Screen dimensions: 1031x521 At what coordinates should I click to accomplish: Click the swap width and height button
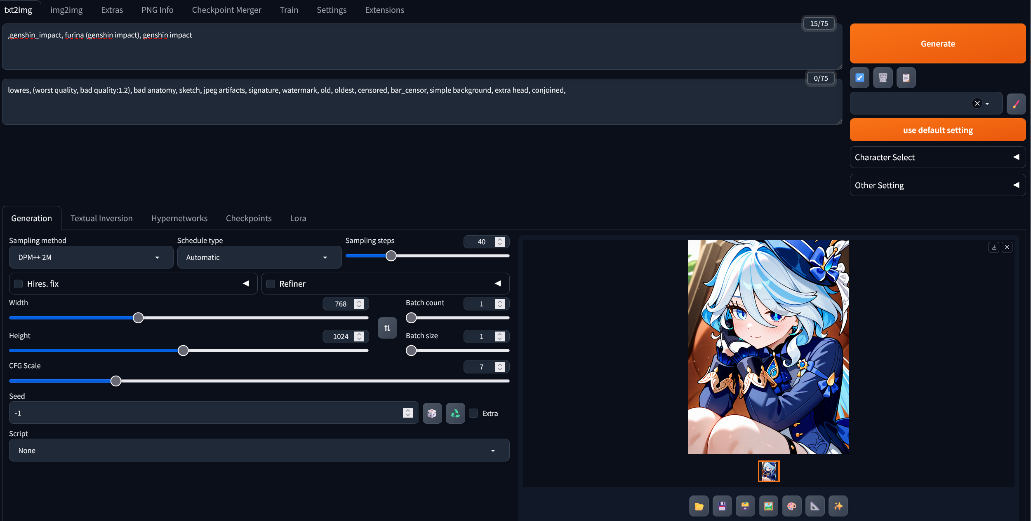[387, 328]
